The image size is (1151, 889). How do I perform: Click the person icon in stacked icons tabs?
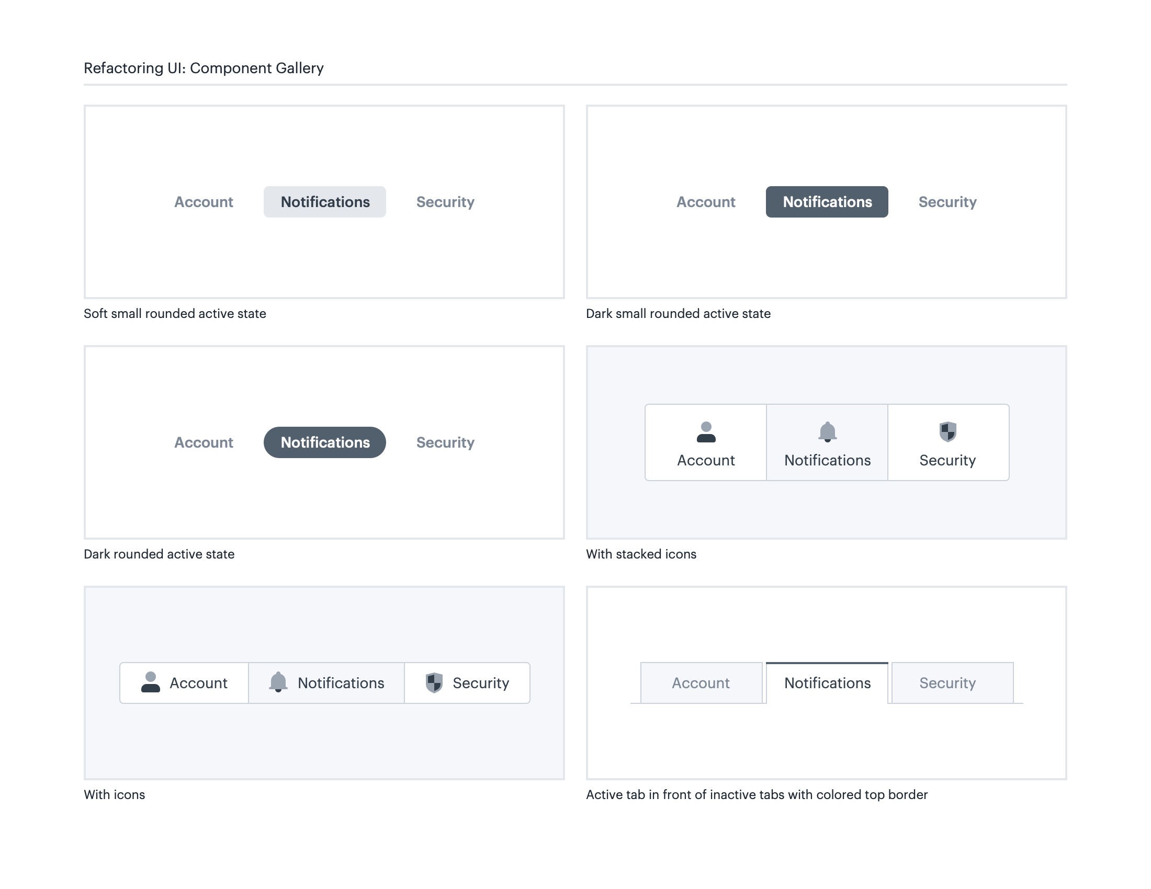click(x=706, y=432)
